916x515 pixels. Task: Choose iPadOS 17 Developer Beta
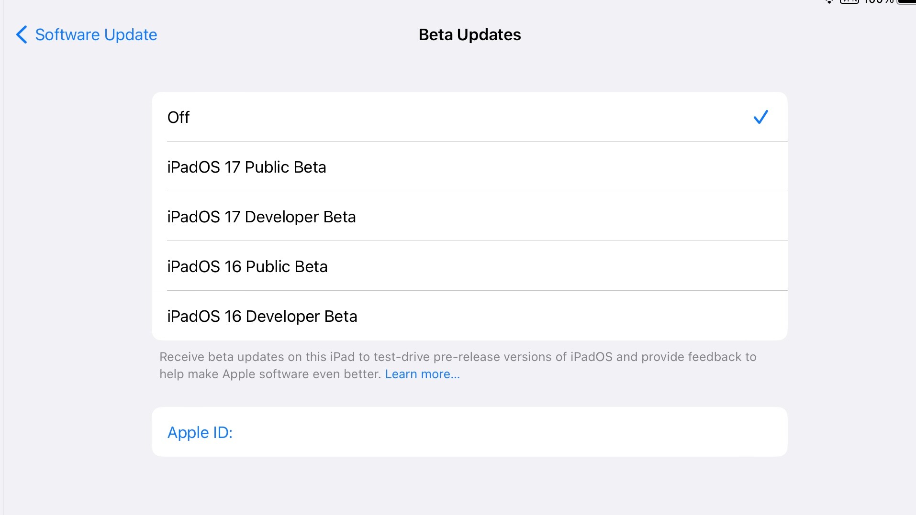click(x=469, y=216)
